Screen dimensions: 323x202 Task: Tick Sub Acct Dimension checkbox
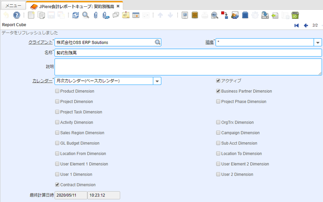[x=218, y=143]
